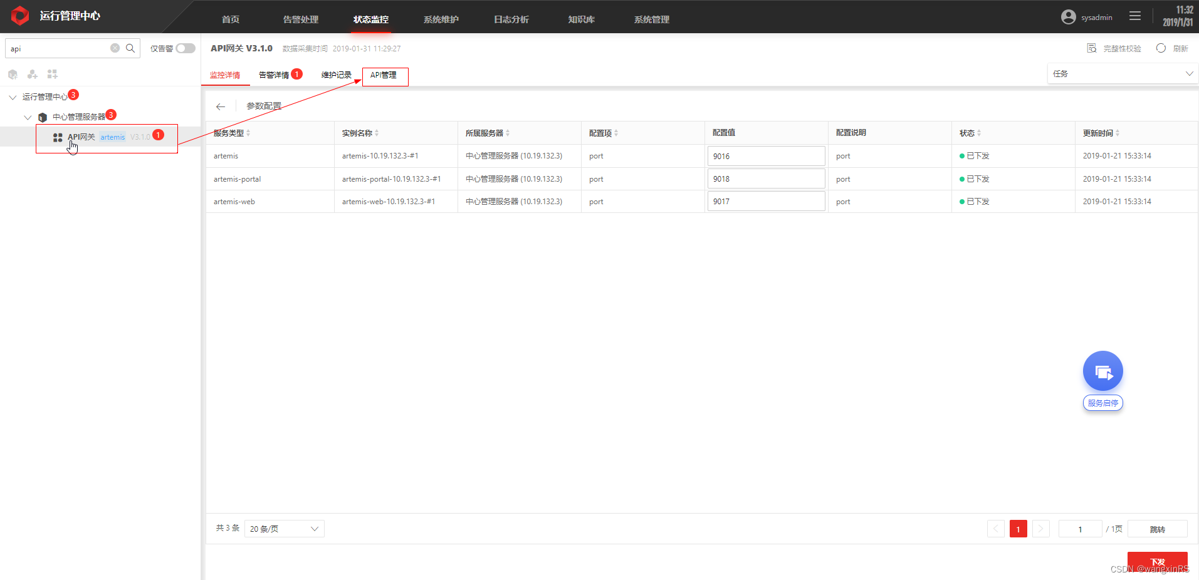
Task: Sort by 服务类型 column
Action: [x=248, y=133]
